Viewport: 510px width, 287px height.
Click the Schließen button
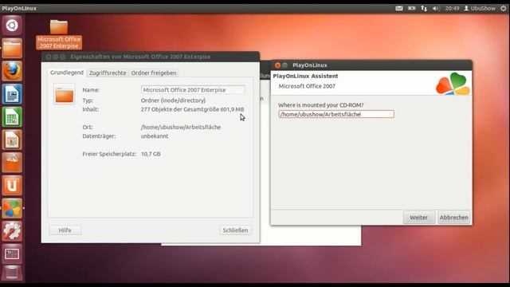point(235,230)
